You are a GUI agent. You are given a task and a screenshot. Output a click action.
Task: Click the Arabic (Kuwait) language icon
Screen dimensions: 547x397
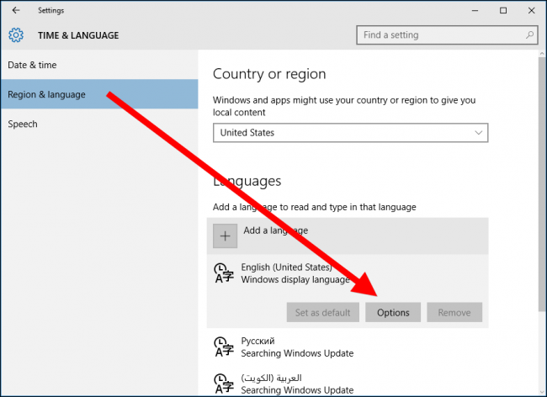[224, 384]
